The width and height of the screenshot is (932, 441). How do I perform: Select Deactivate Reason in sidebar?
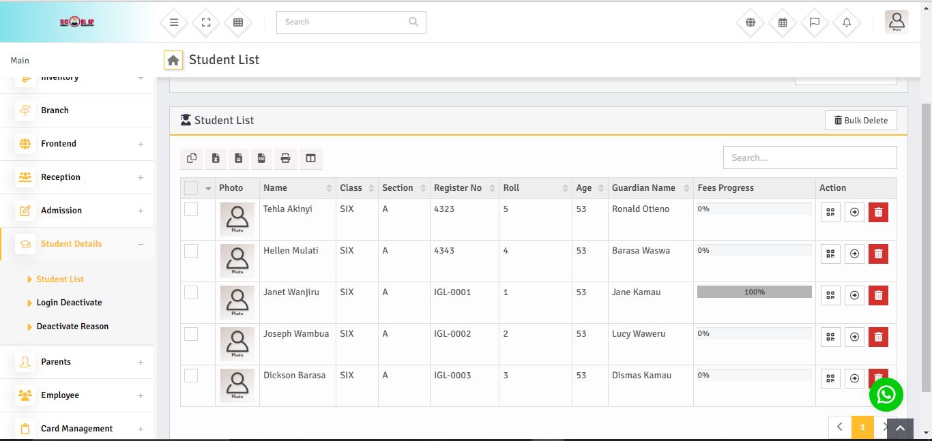[x=72, y=326]
